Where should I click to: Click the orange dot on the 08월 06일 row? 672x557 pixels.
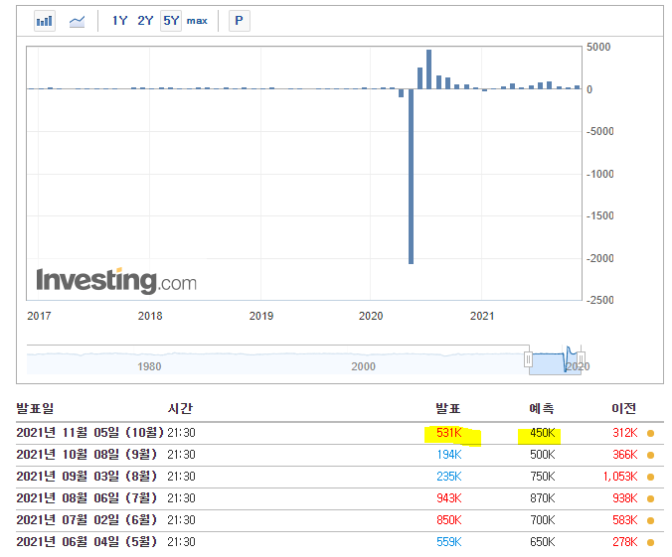click(650, 498)
